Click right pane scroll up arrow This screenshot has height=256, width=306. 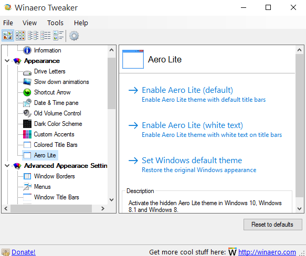(299, 50)
